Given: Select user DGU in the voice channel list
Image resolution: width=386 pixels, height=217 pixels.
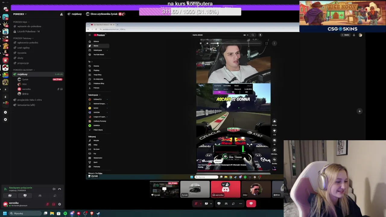Looking at the screenshot, I should click(x=24, y=84).
